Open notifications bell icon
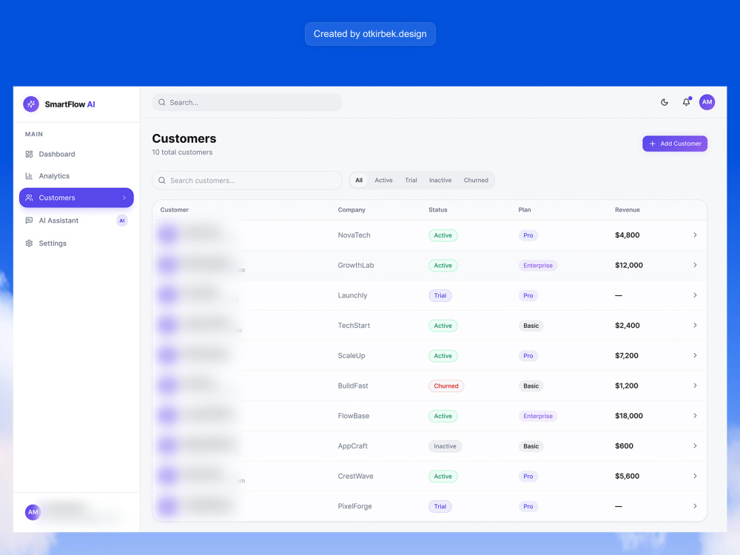 [x=686, y=102]
